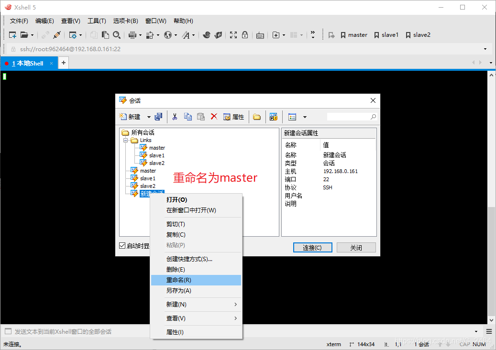Click the 连接(C) button
This screenshot has height=350, width=496.
[x=312, y=247]
